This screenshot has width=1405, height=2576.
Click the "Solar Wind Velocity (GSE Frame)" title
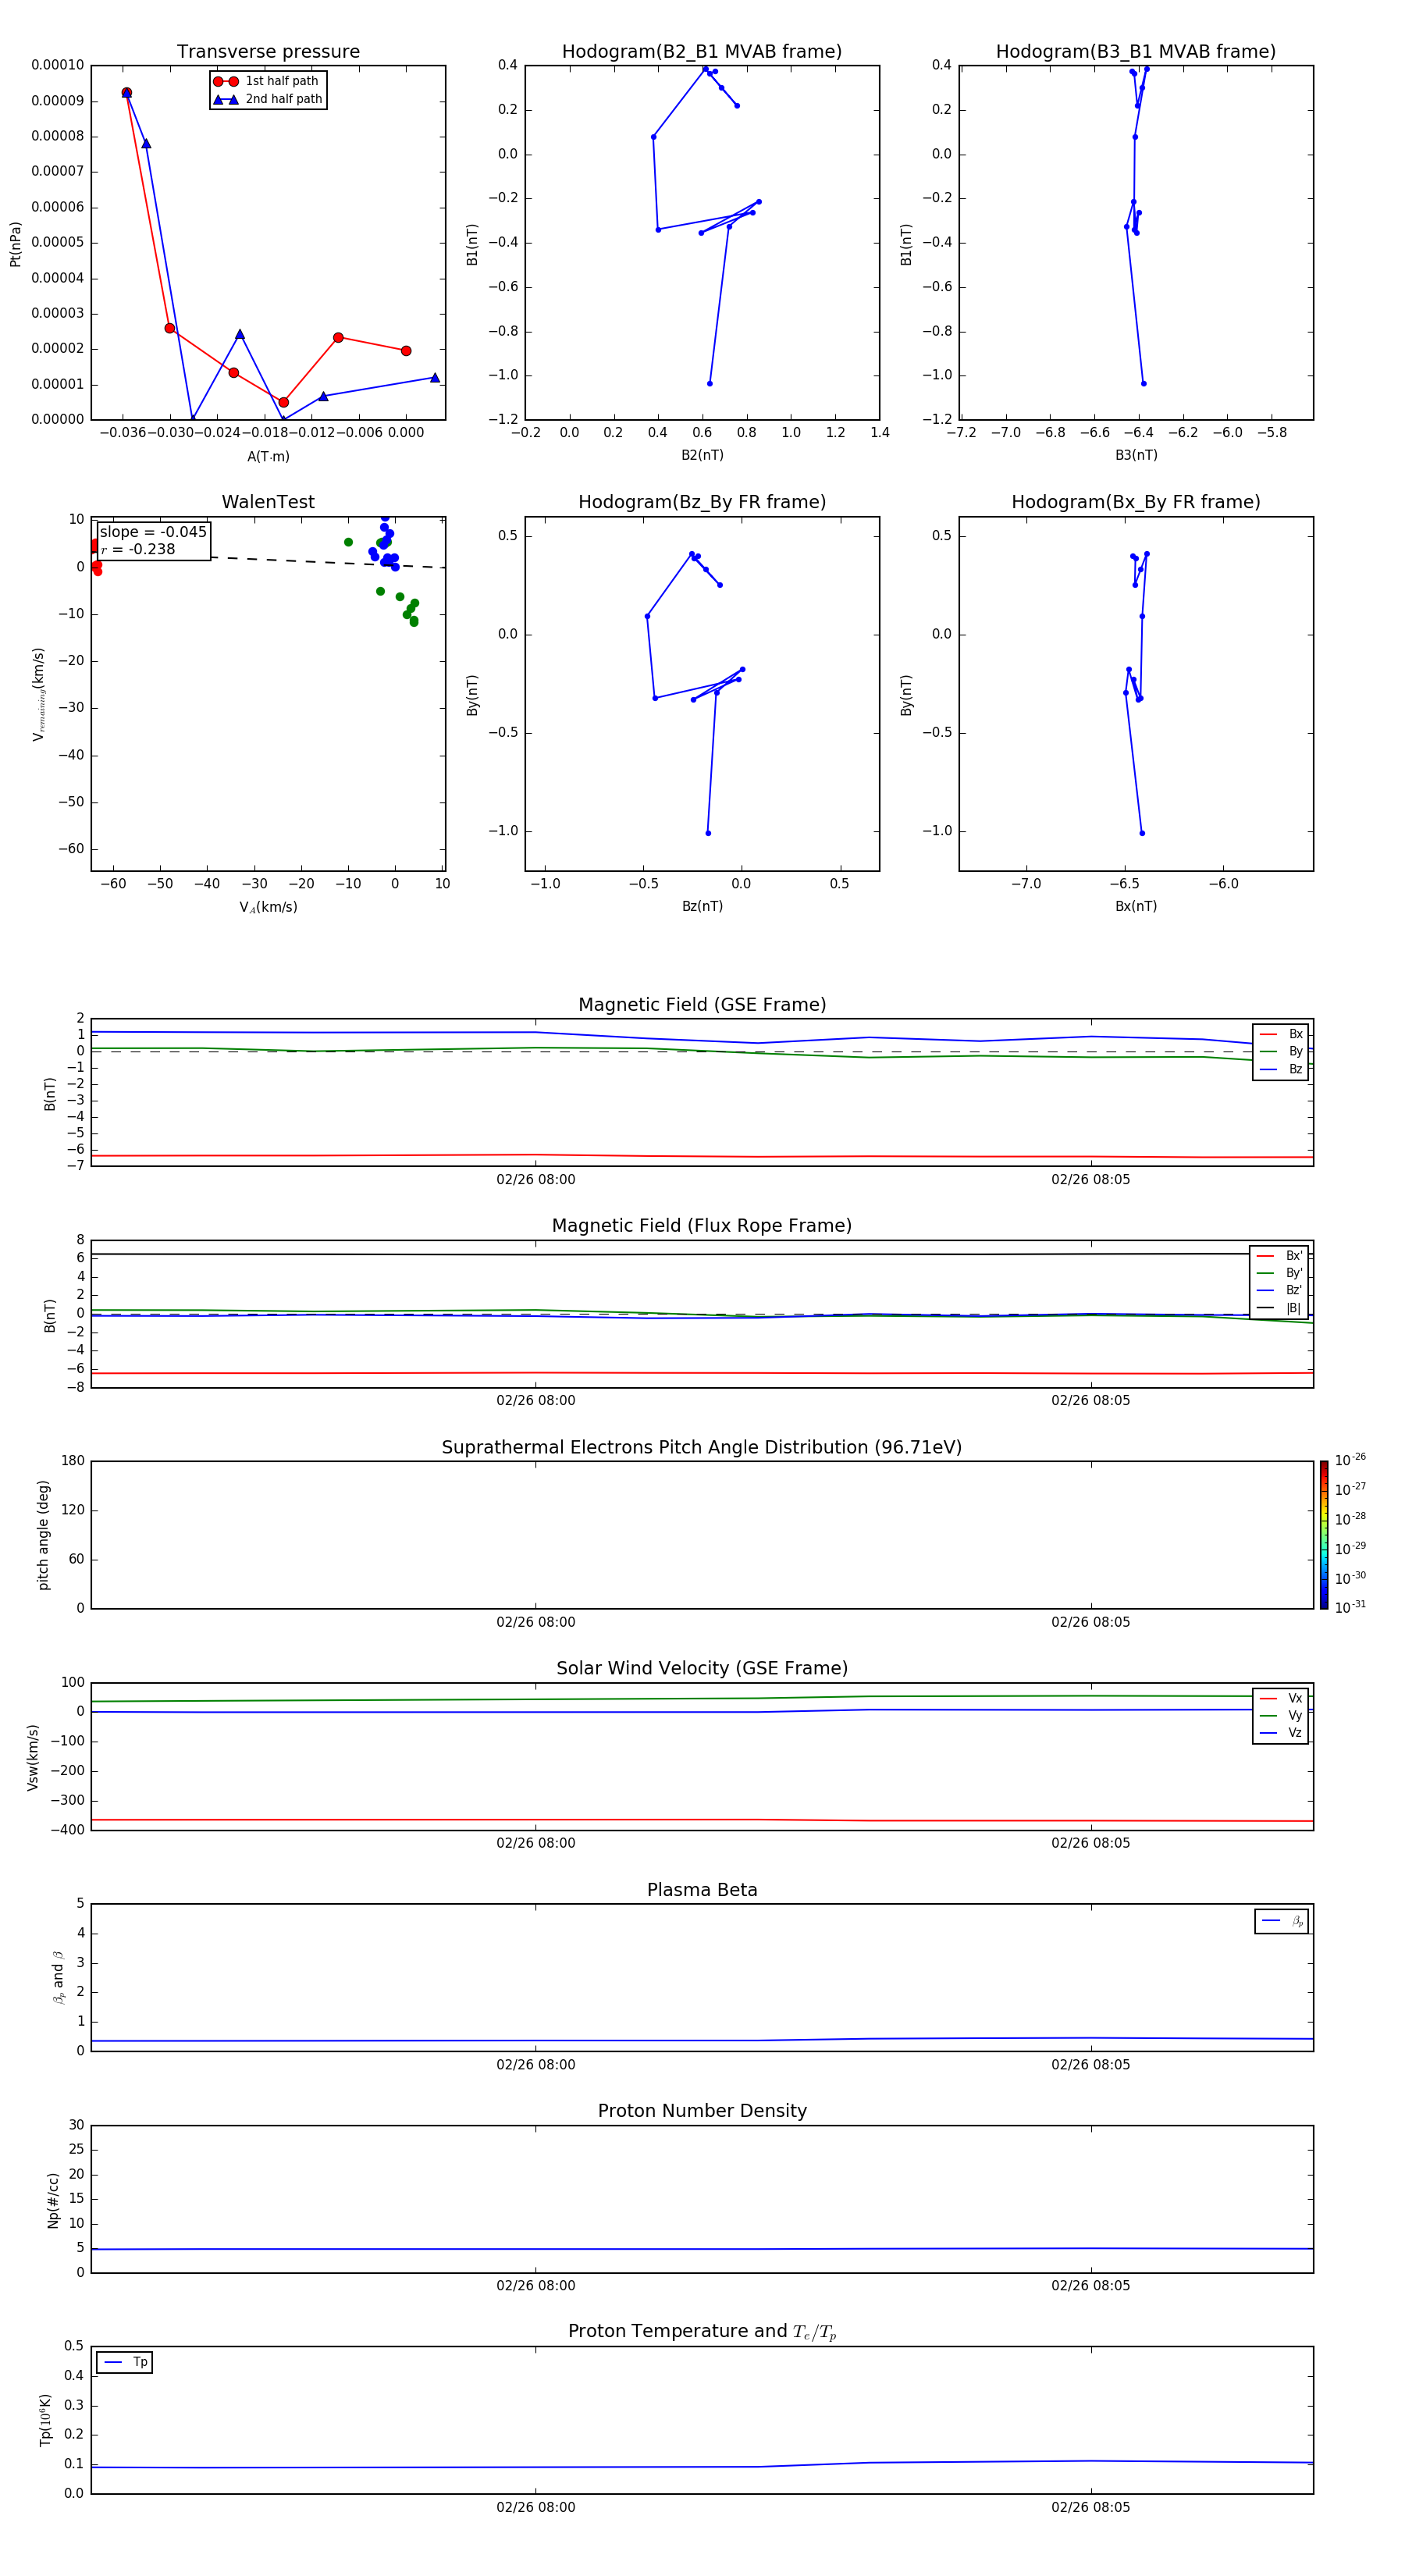702,1668
